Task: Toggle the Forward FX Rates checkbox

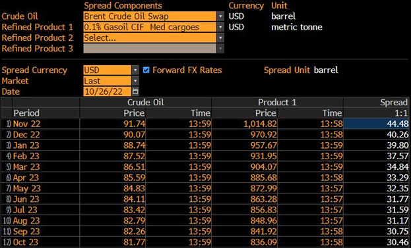Action: tap(146, 70)
